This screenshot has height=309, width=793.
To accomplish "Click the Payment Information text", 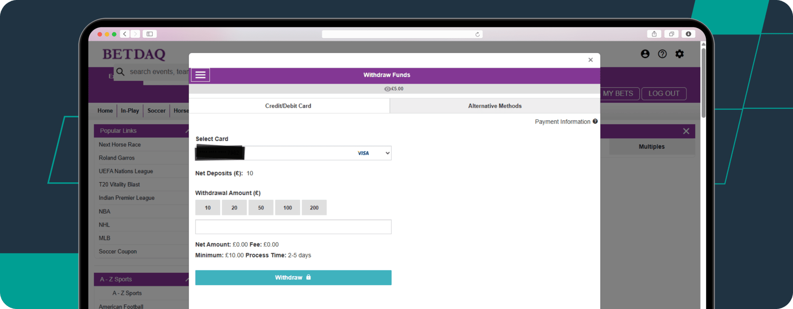I will click(563, 121).
